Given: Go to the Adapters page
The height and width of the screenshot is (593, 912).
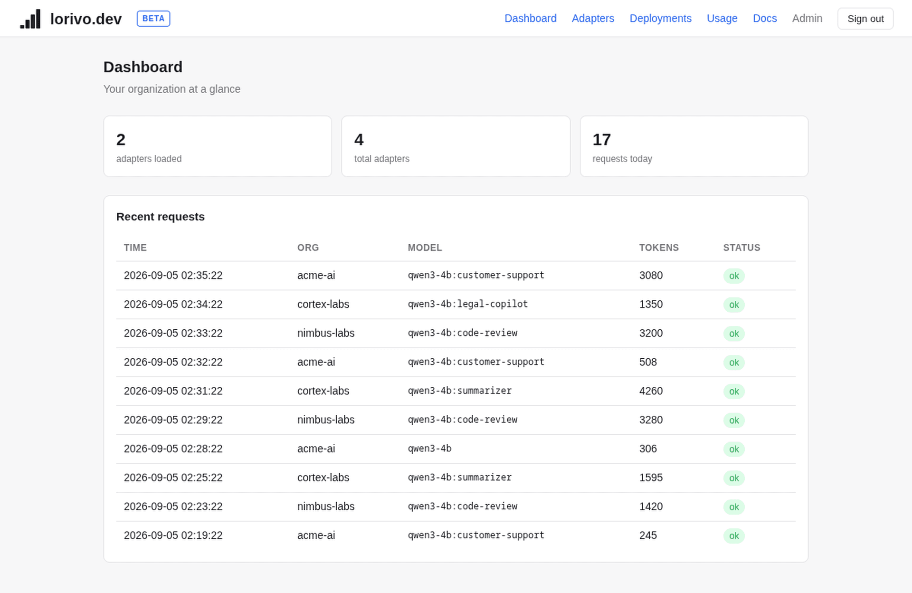Looking at the screenshot, I should click(x=593, y=19).
